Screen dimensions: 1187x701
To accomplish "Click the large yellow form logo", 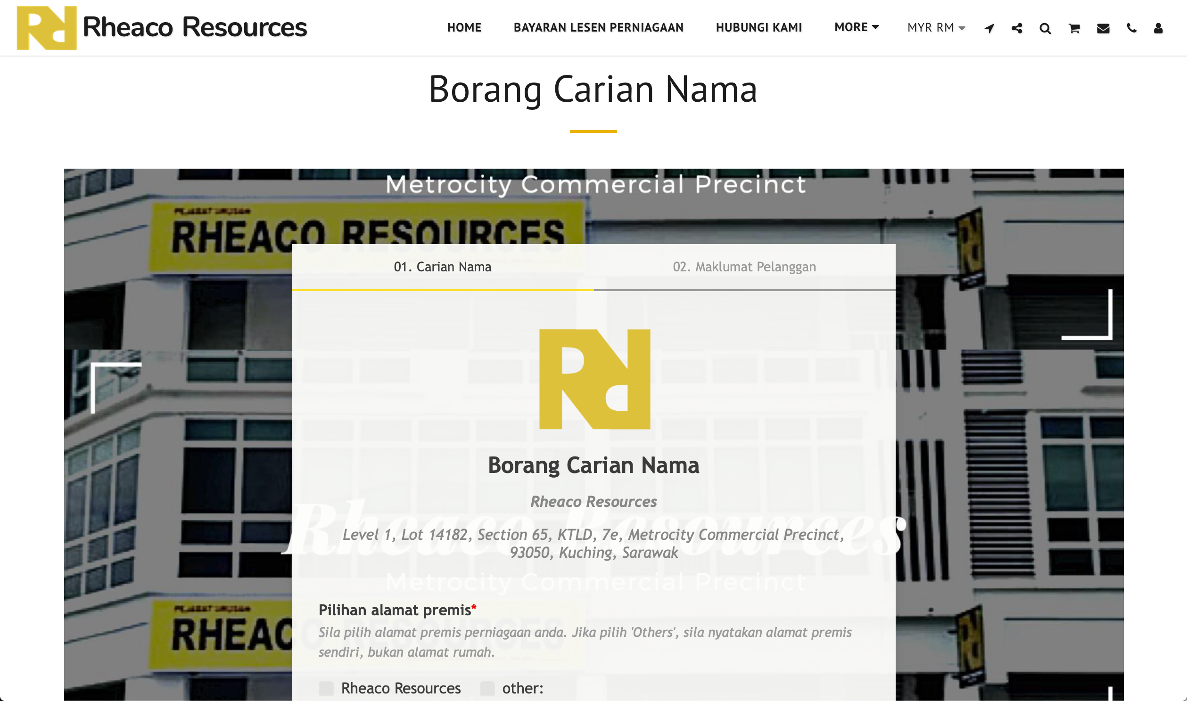I will point(594,379).
